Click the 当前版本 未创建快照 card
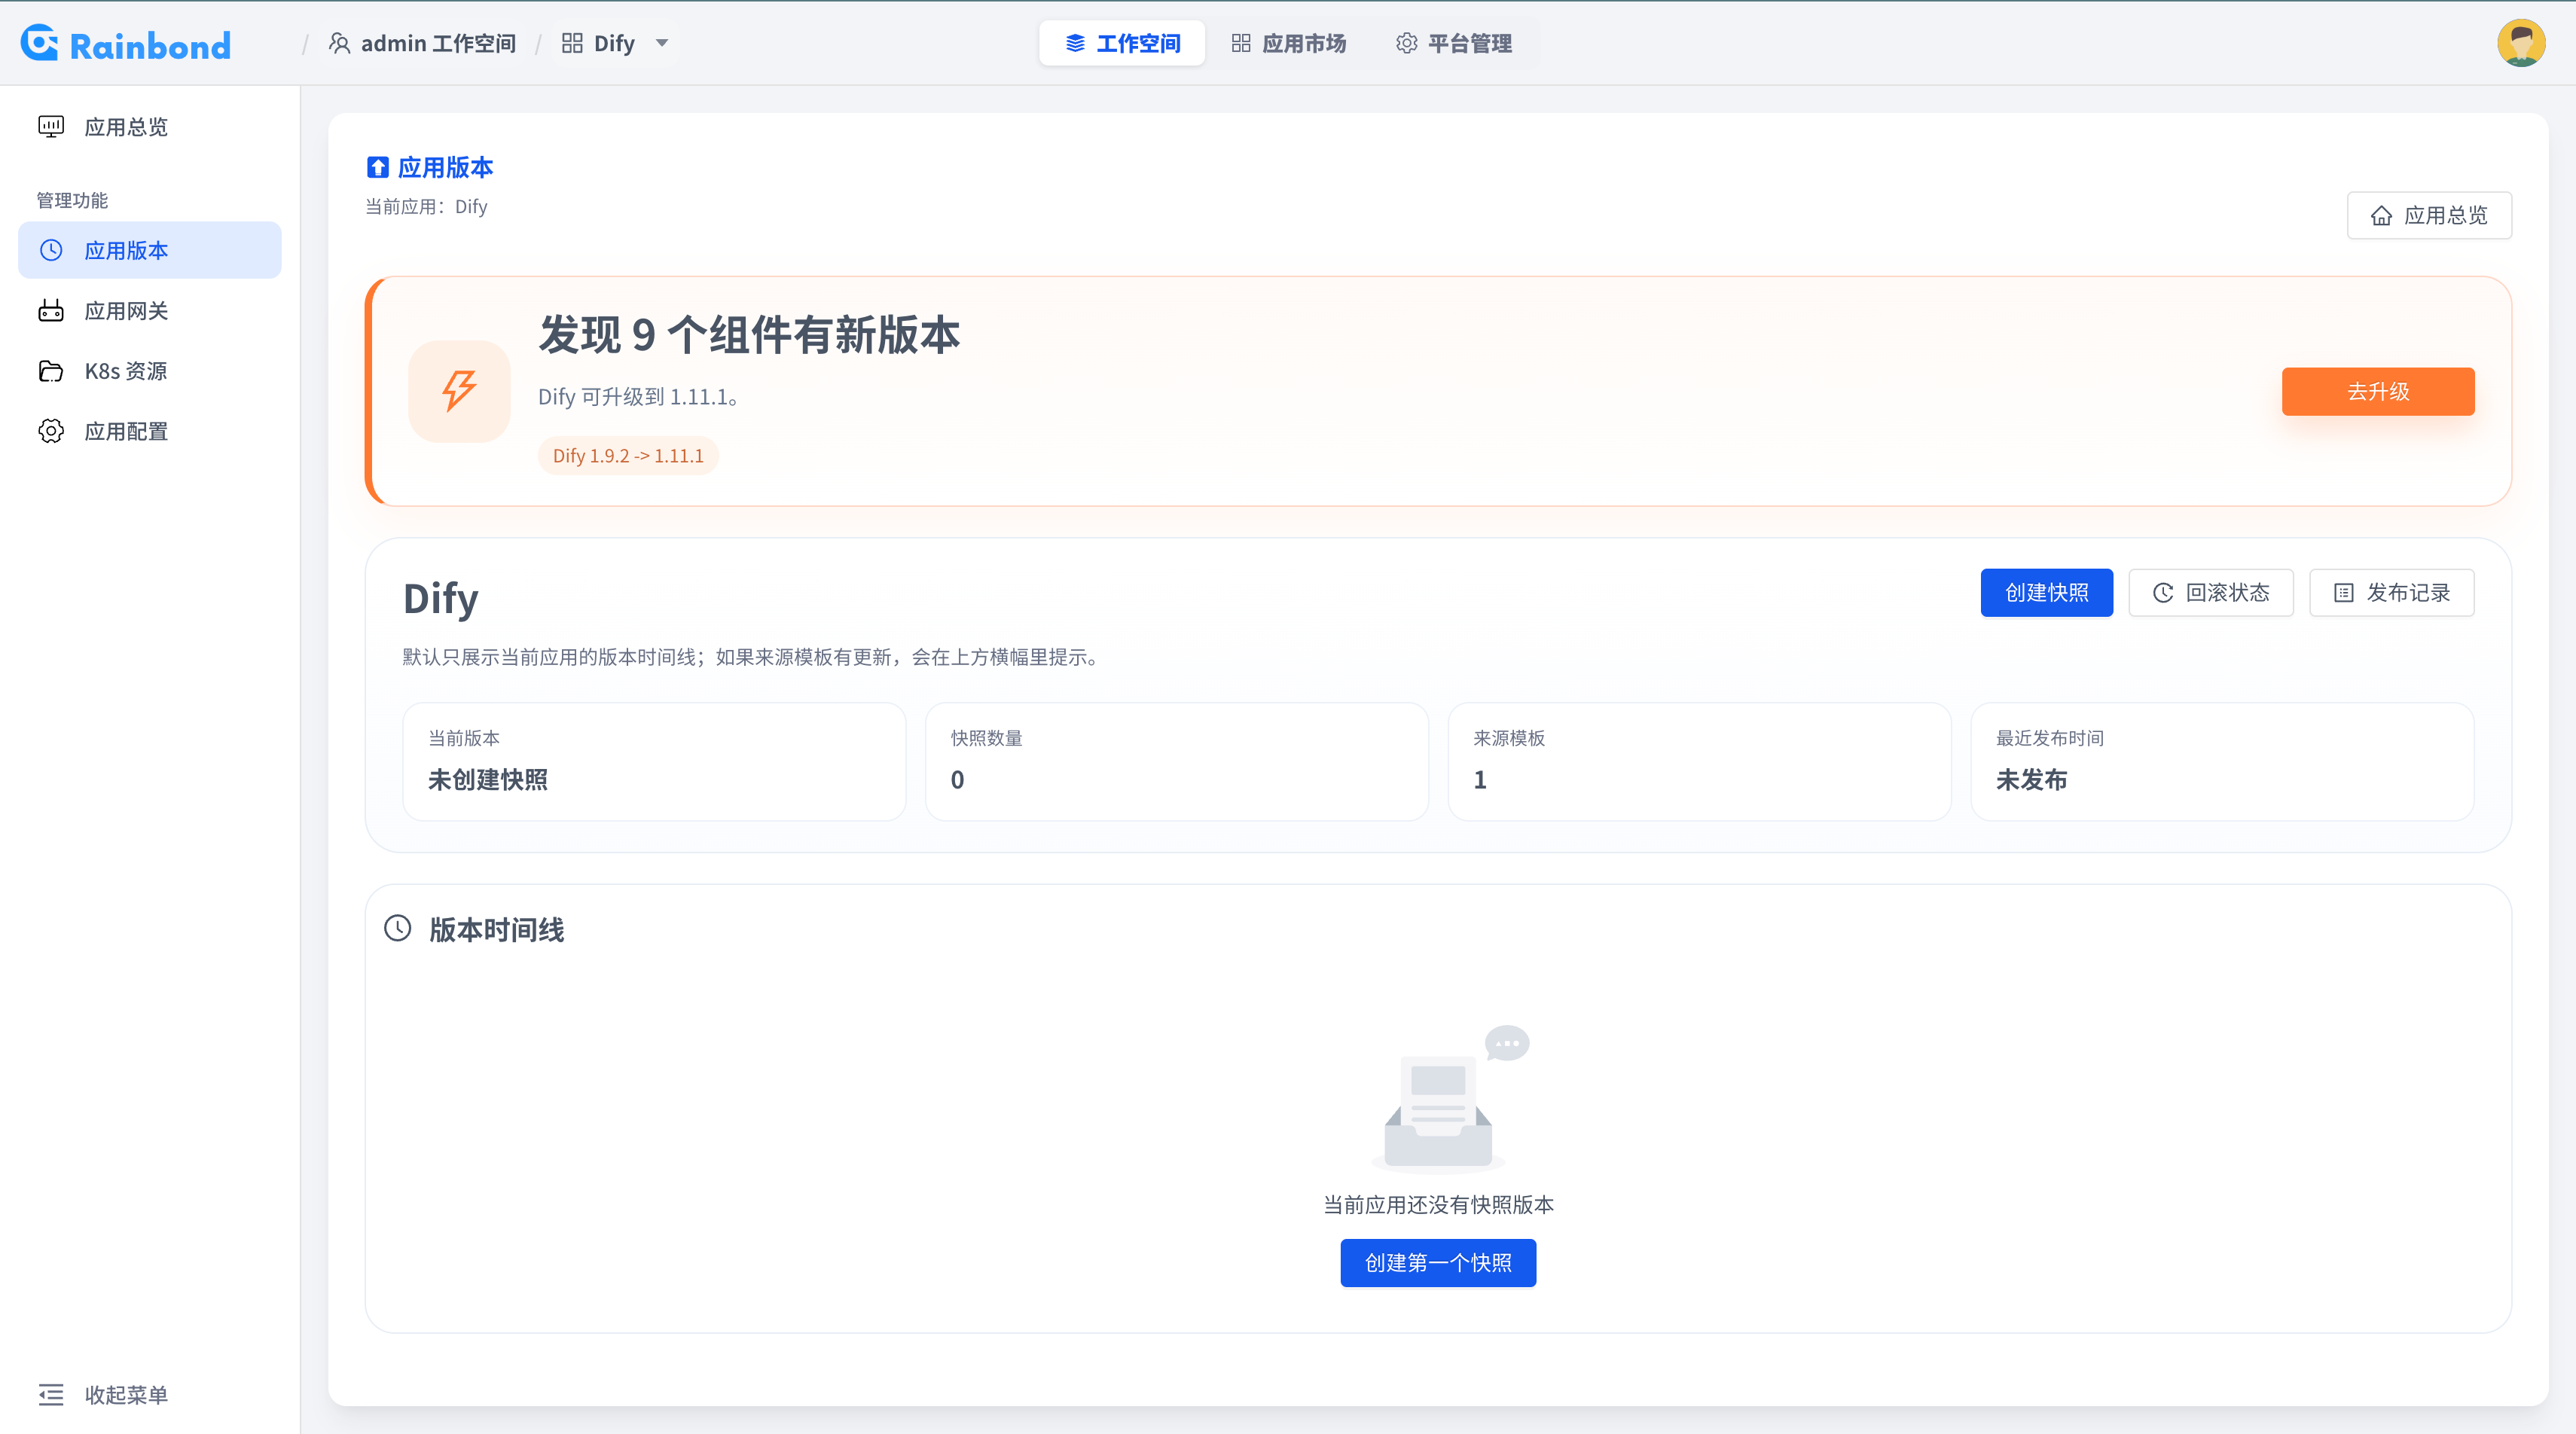The image size is (2576, 1434). (654, 762)
